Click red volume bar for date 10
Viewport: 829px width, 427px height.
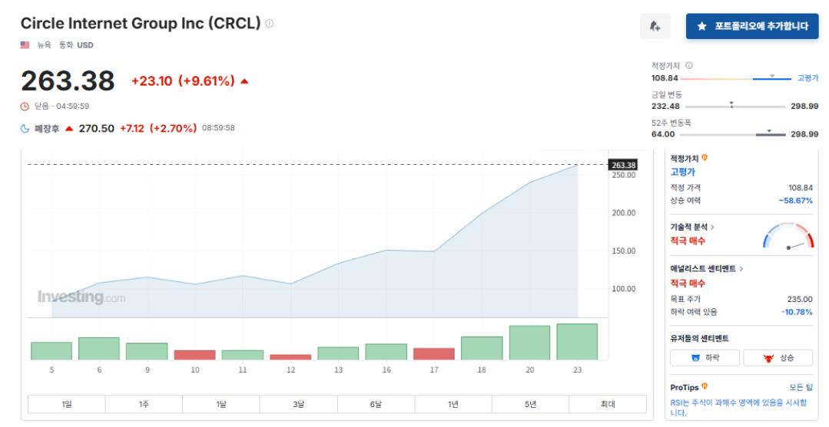click(195, 355)
